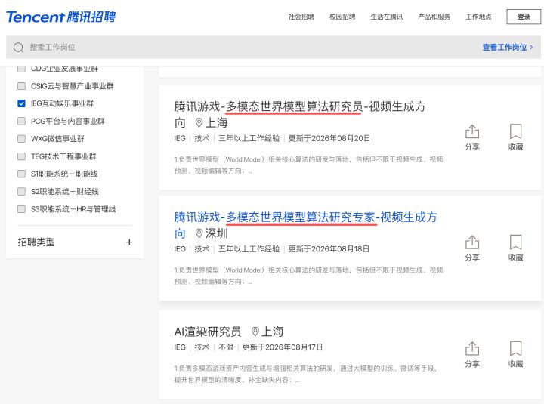Screen dimensions: 544x404
Task: Open the AI渲染研究员 job title
Action: point(208,332)
